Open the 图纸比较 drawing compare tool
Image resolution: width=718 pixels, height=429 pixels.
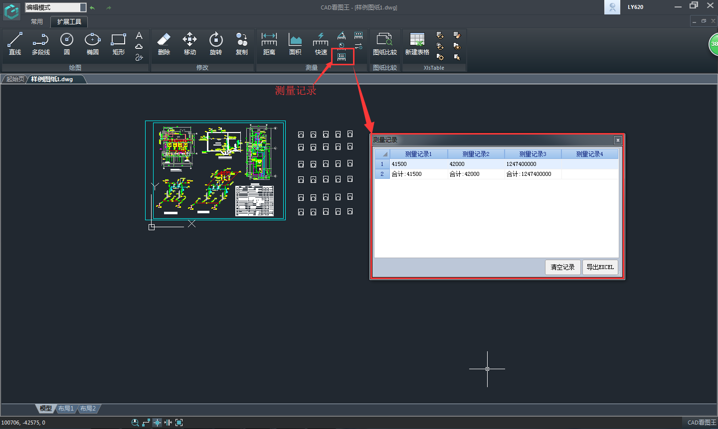384,43
